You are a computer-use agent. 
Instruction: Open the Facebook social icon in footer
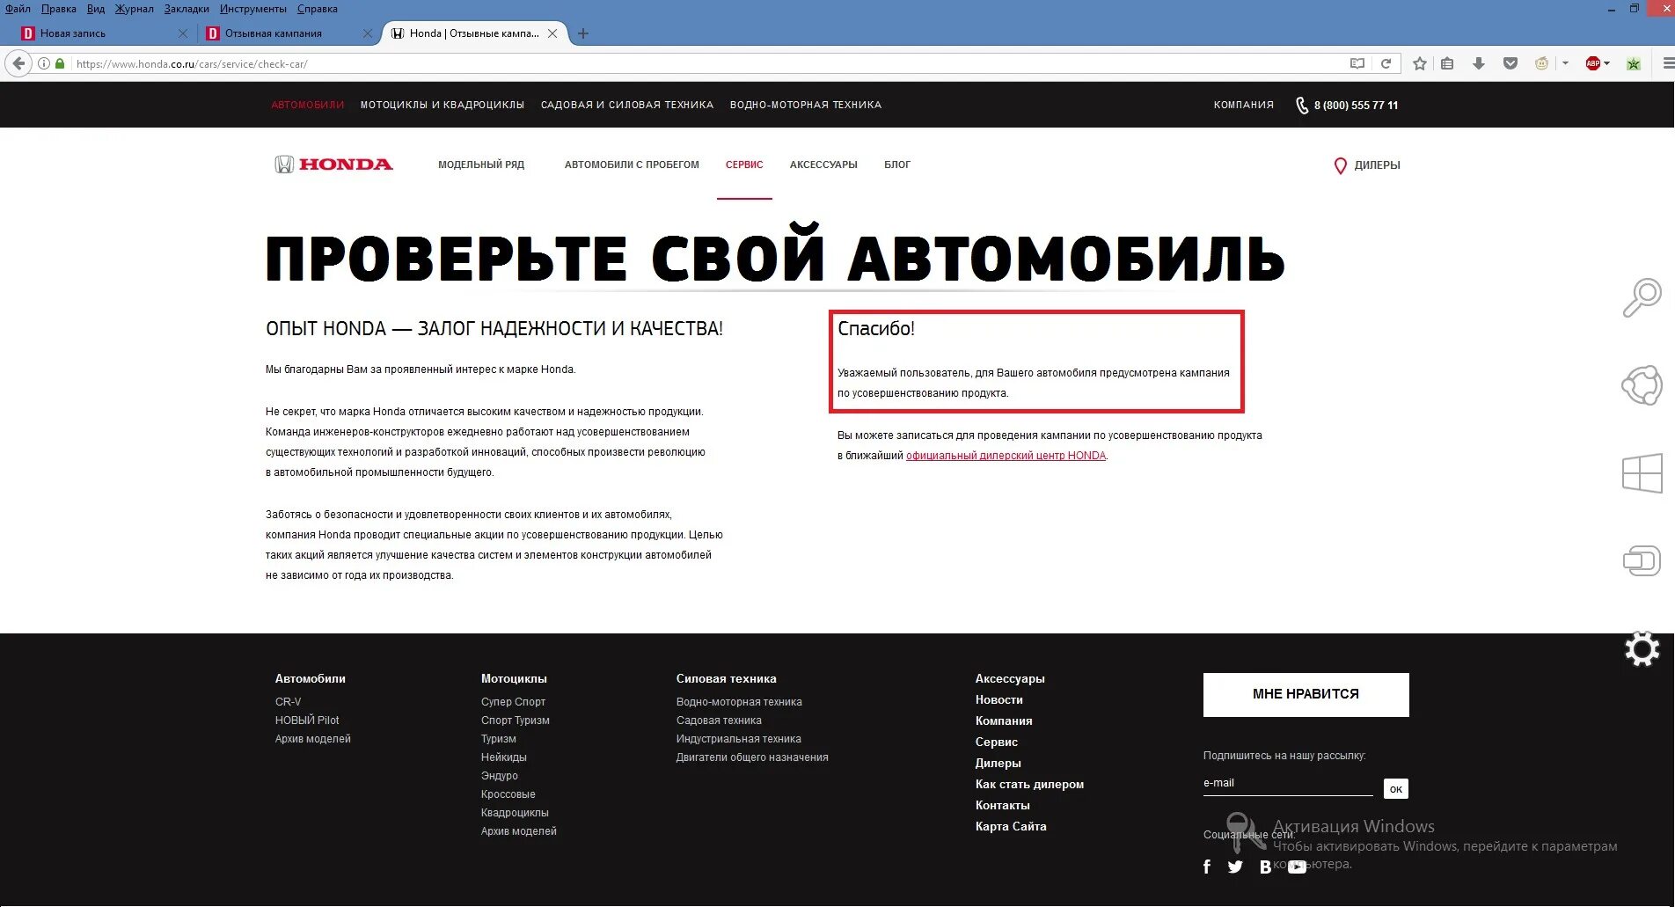(x=1207, y=867)
